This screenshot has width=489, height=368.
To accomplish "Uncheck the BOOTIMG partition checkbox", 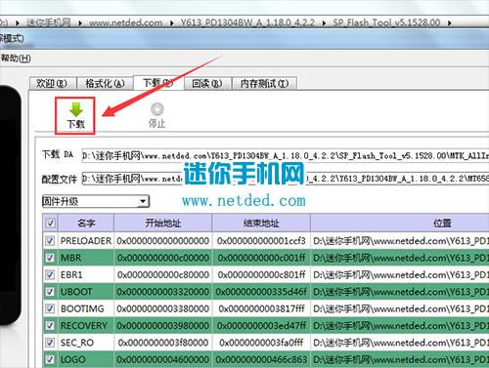I will [50, 308].
